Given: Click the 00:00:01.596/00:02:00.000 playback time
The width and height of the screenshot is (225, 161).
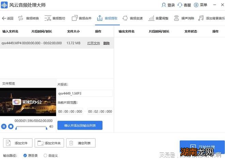Looking at the screenshot, I should click(x=33, y=121).
